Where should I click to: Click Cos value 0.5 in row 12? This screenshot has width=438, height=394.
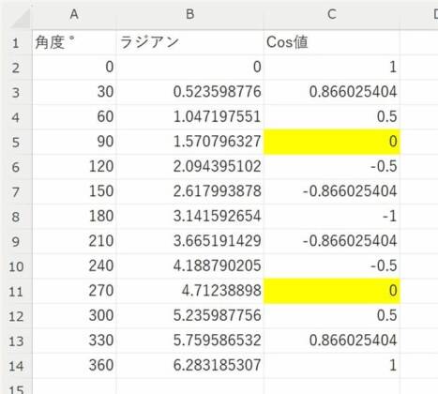tap(332, 316)
